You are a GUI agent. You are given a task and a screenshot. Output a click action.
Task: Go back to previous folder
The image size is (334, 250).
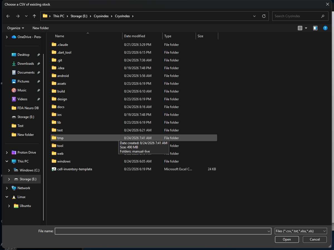pos(8,16)
